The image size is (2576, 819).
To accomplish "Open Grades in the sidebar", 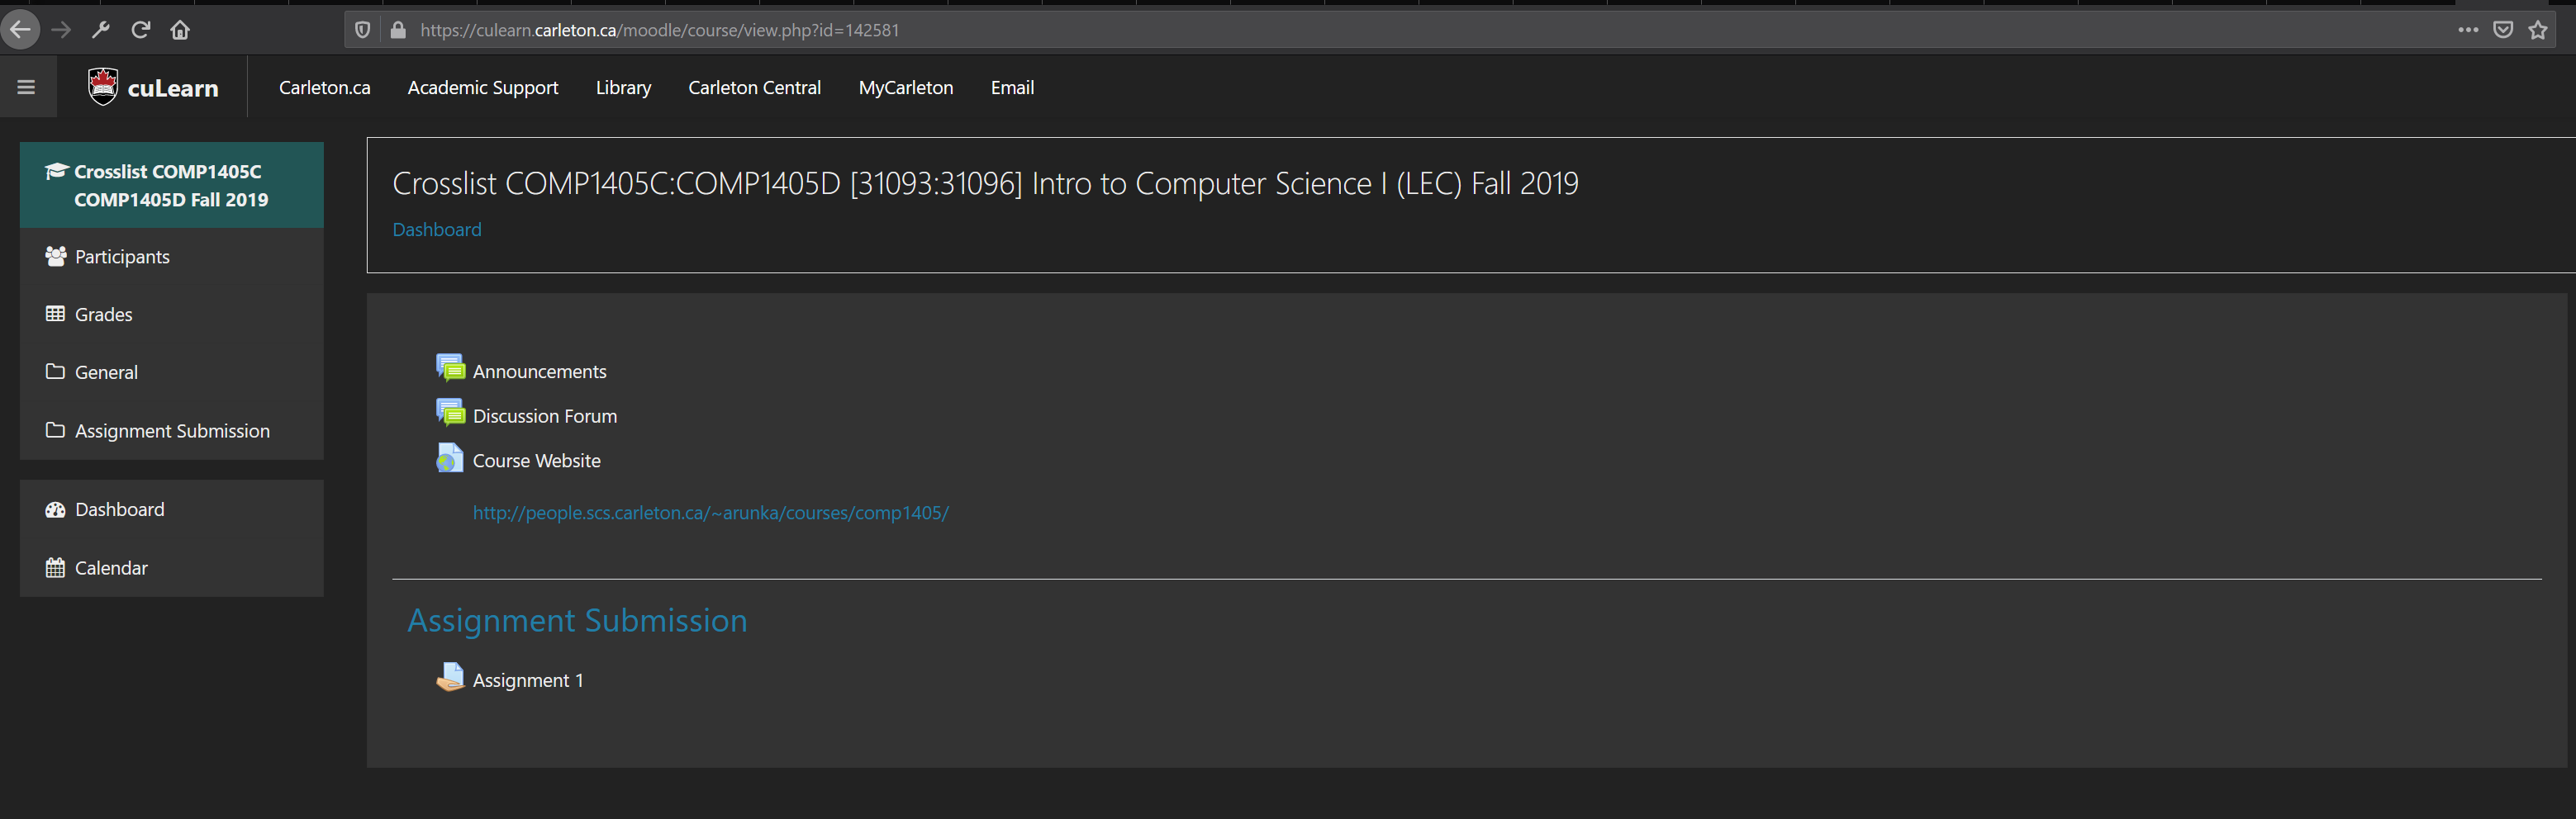I will (172, 315).
